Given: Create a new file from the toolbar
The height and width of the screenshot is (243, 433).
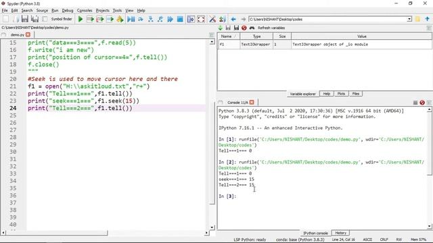Looking at the screenshot, I should coord(5,19).
